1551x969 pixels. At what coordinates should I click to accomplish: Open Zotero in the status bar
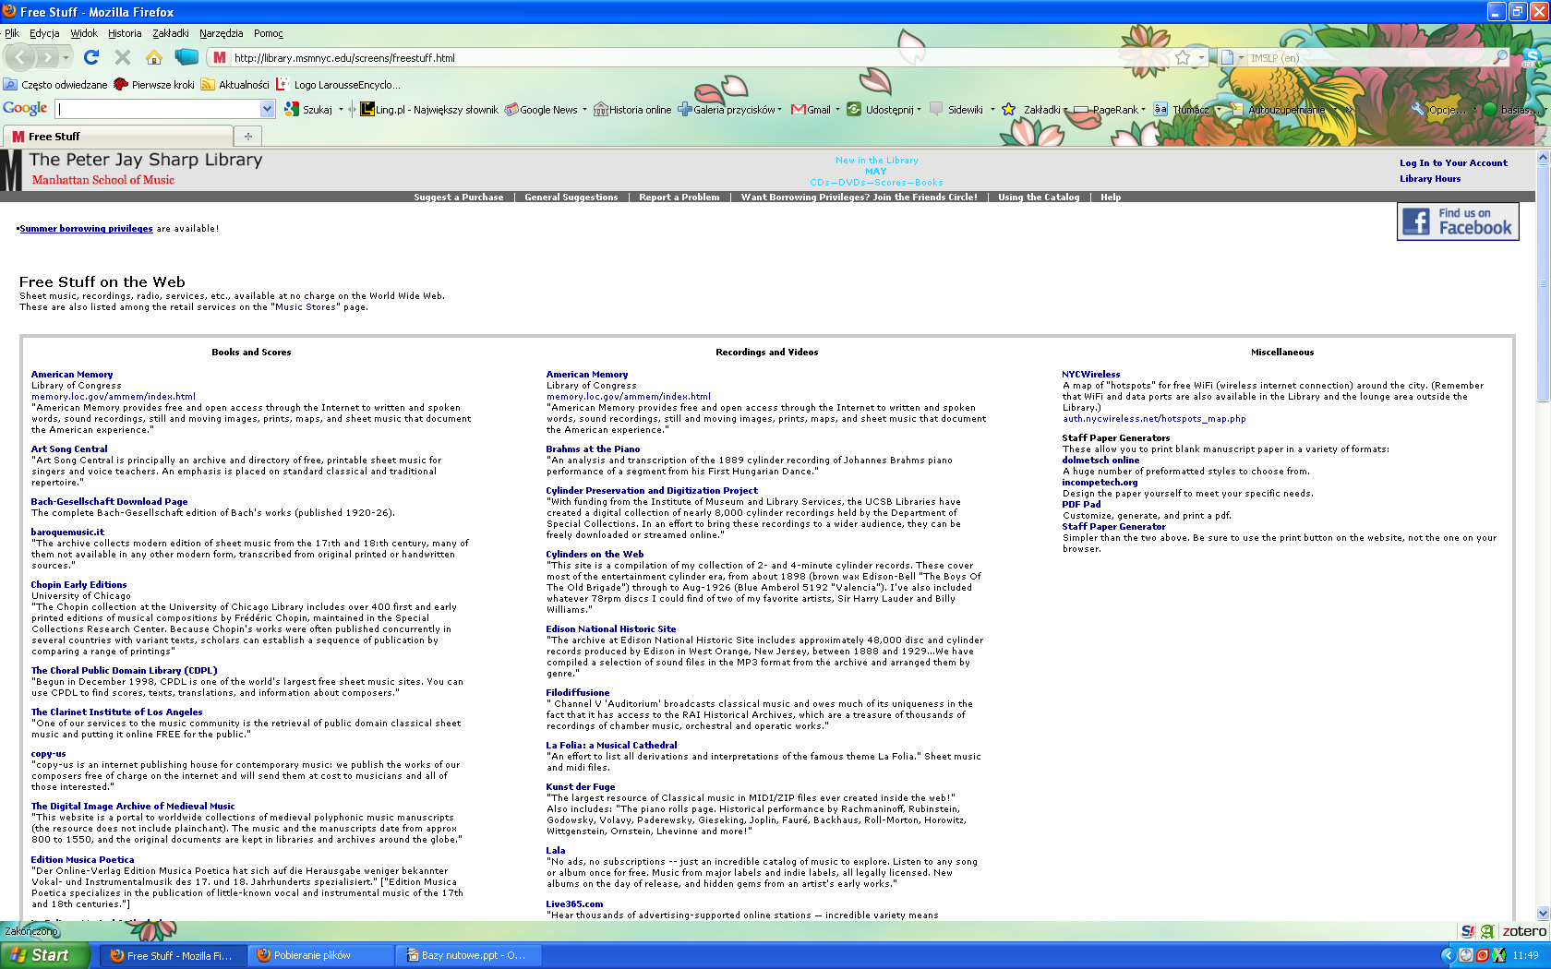pyautogui.click(x=1523, y=931)
